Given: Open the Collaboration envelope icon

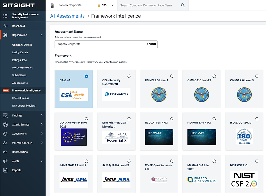Looking at the screenshot, I should [5, 152].
